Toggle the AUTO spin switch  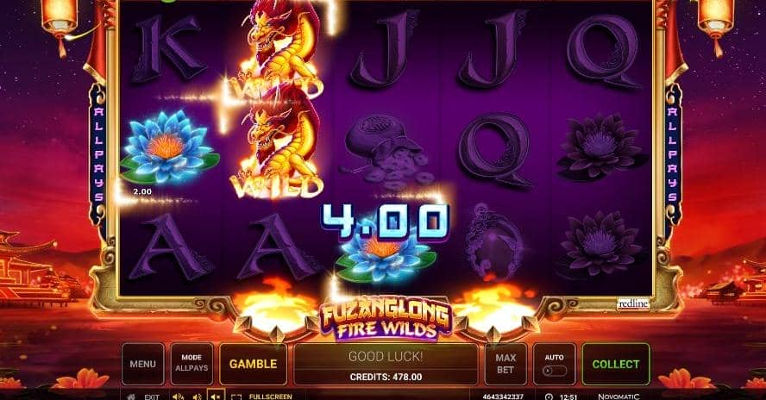click(x=555, y=371)
